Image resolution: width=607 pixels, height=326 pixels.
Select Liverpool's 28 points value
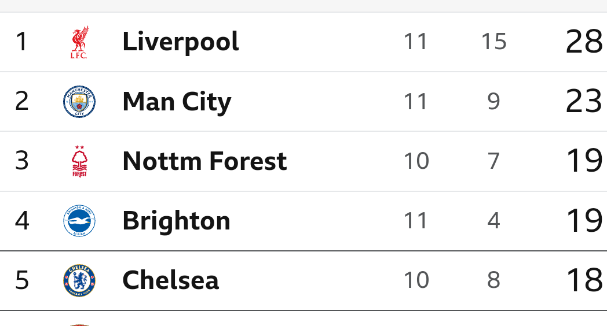584,42
